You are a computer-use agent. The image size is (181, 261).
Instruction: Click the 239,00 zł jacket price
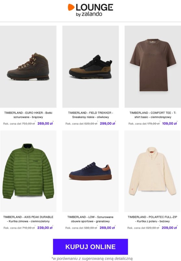point(45,228)
